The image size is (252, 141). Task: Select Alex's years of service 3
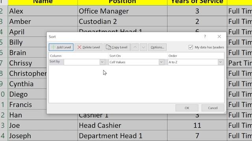tap(197, 11)
